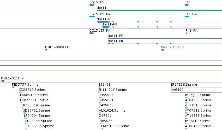The height and width of the screenshot is (130, 222).
Task: Select the Pif2 gene arrow glyph
Action: (187, 5)
